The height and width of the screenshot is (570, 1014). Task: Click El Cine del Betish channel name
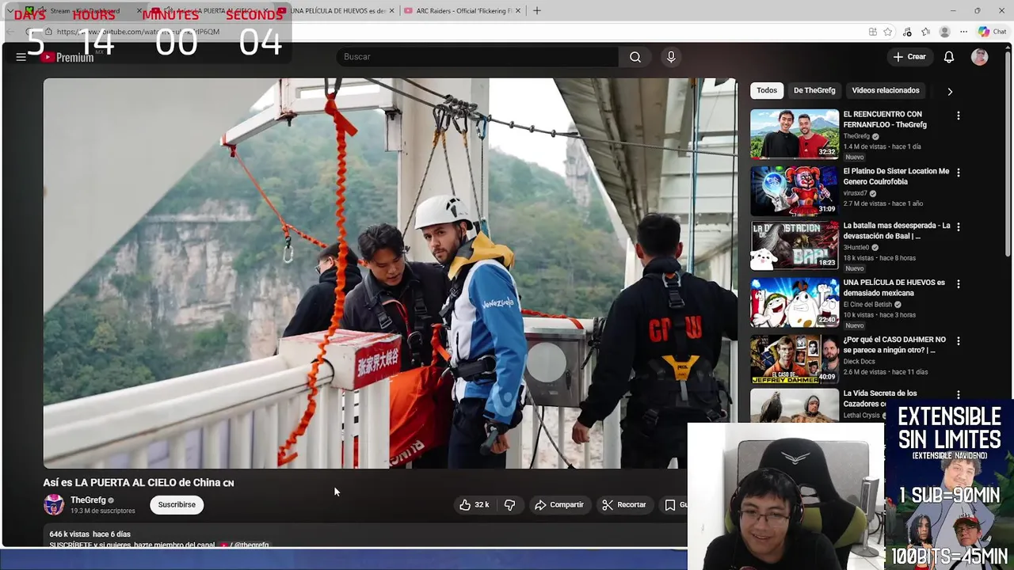pos(867,305)
